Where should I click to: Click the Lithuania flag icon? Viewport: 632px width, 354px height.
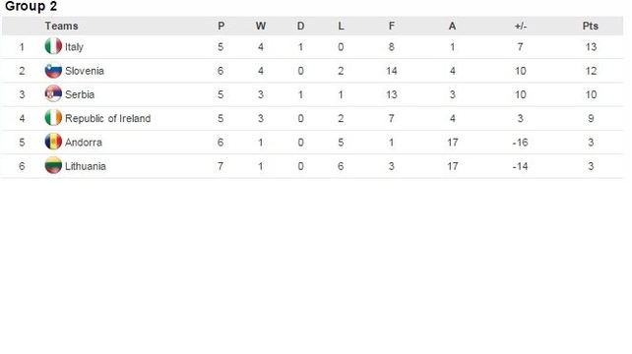click(53, 165)
